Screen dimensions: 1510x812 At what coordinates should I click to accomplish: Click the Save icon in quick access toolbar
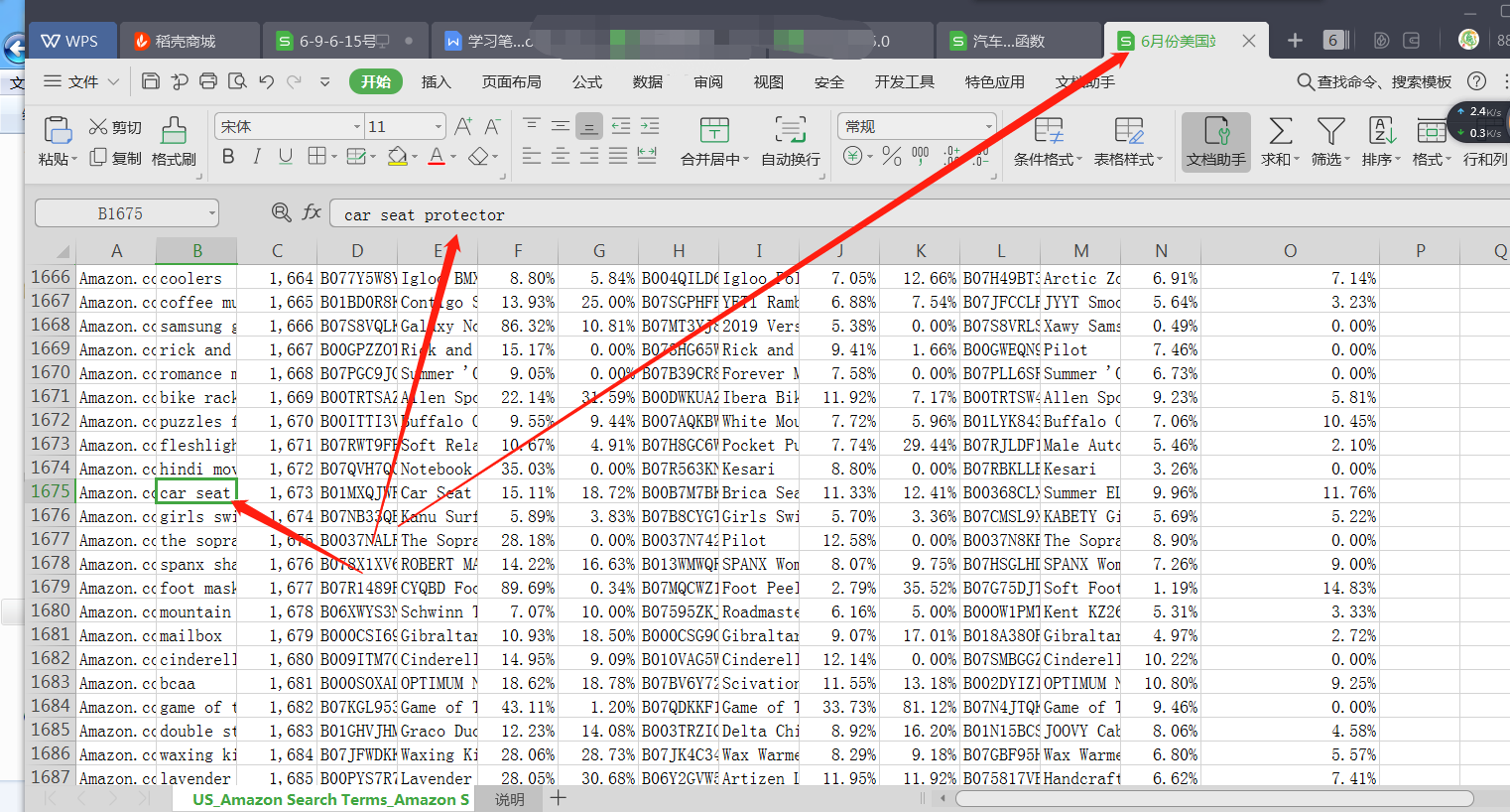coord(151,81)
